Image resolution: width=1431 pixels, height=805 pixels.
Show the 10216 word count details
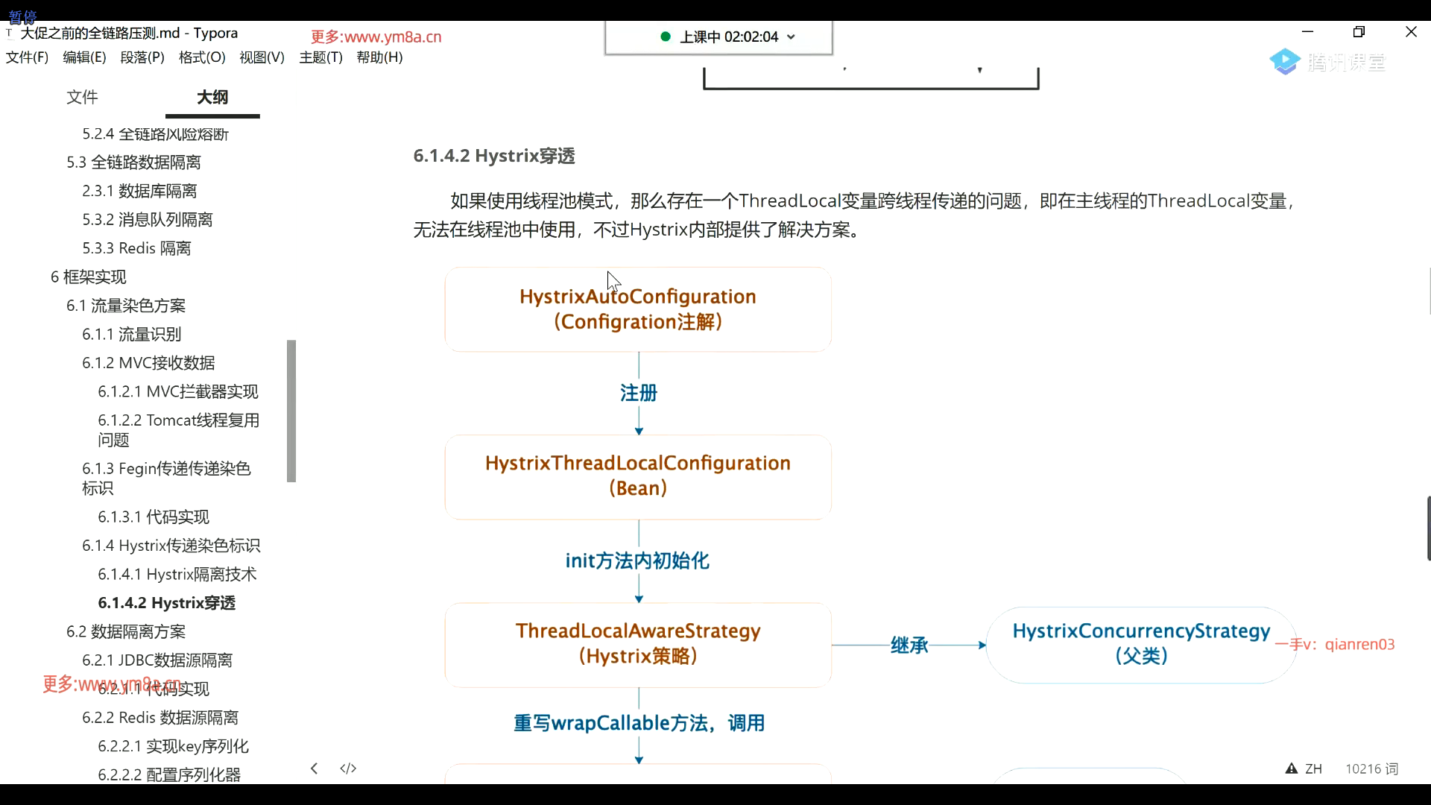click(1371, 768)
